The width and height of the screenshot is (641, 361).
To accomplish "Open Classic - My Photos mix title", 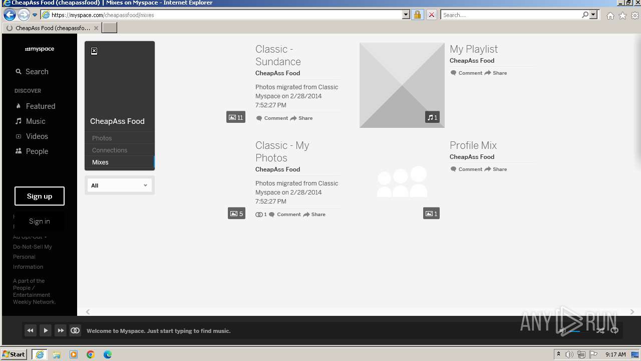I will (x=282, y=151).
